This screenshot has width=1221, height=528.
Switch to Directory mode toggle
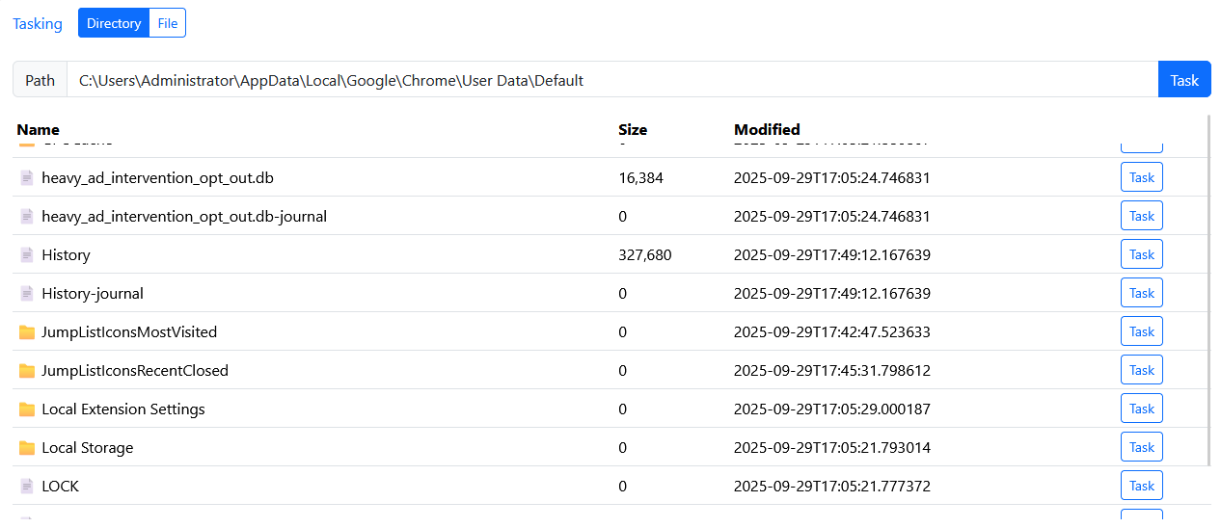coord(114,23)
